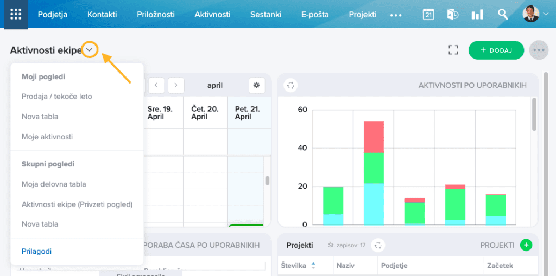Click the user profile avatar
The width and height of the screenshot is (556, 276).
pyautogui.click(x=531, y=14)
